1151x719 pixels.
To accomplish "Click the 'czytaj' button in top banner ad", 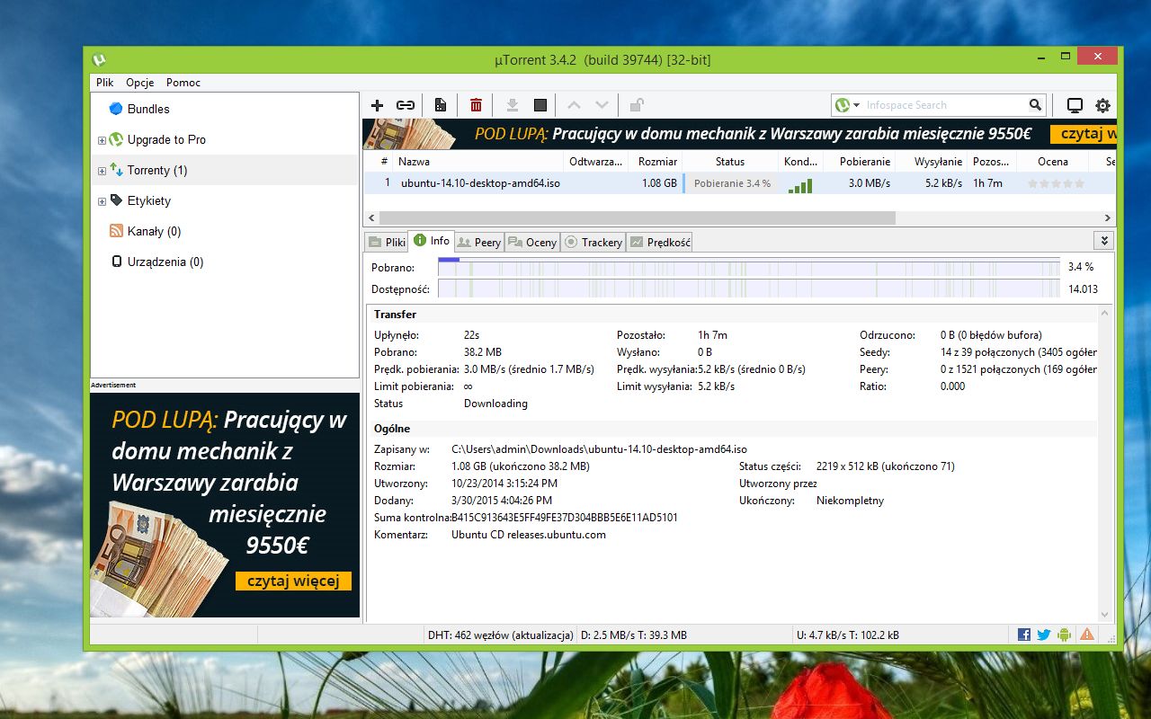I will [1083, 134].
